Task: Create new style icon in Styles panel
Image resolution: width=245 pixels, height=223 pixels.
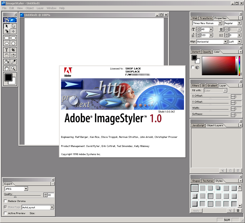Action: pyautogui.click(x=231, y=211)
